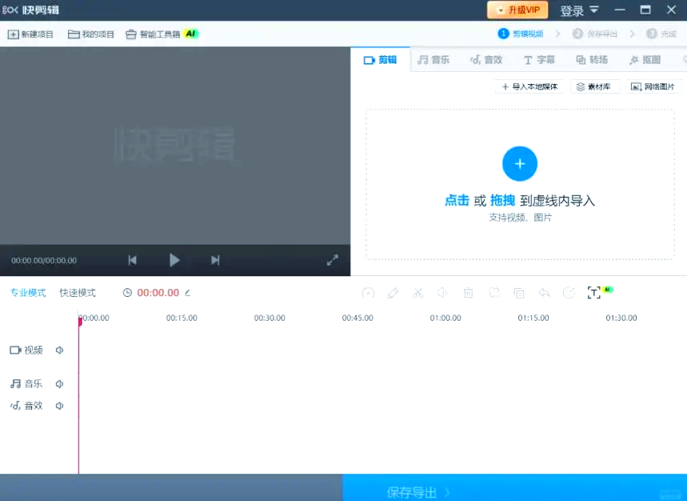Mute the 视频 video track
The width and height of the screenshot is (687, 501).
tap(60, 351)
